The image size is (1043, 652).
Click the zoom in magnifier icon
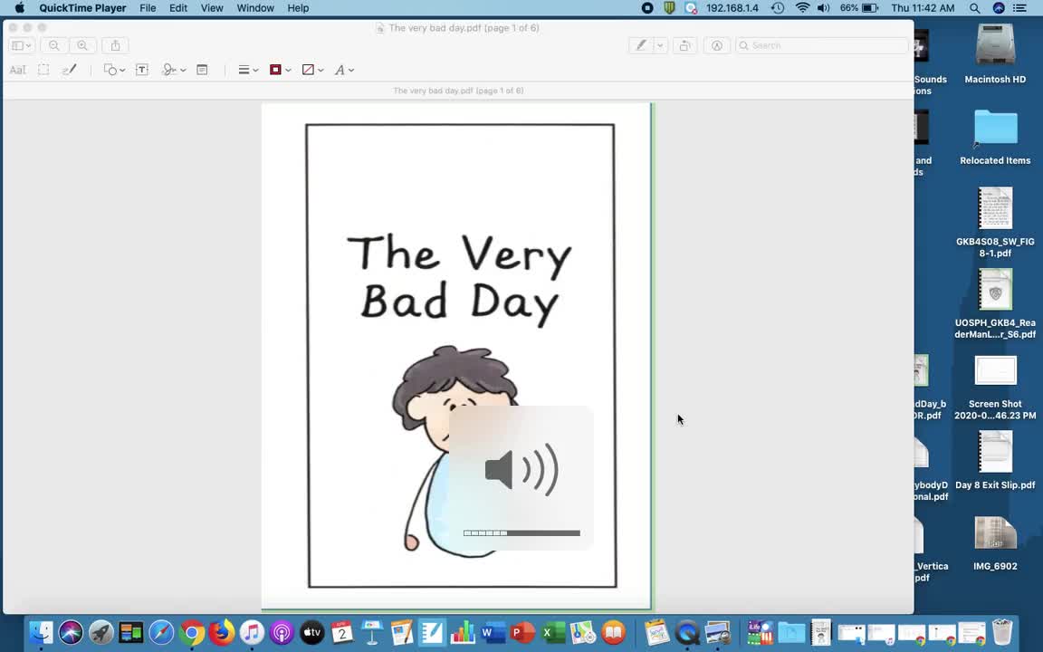coord(81,45)
